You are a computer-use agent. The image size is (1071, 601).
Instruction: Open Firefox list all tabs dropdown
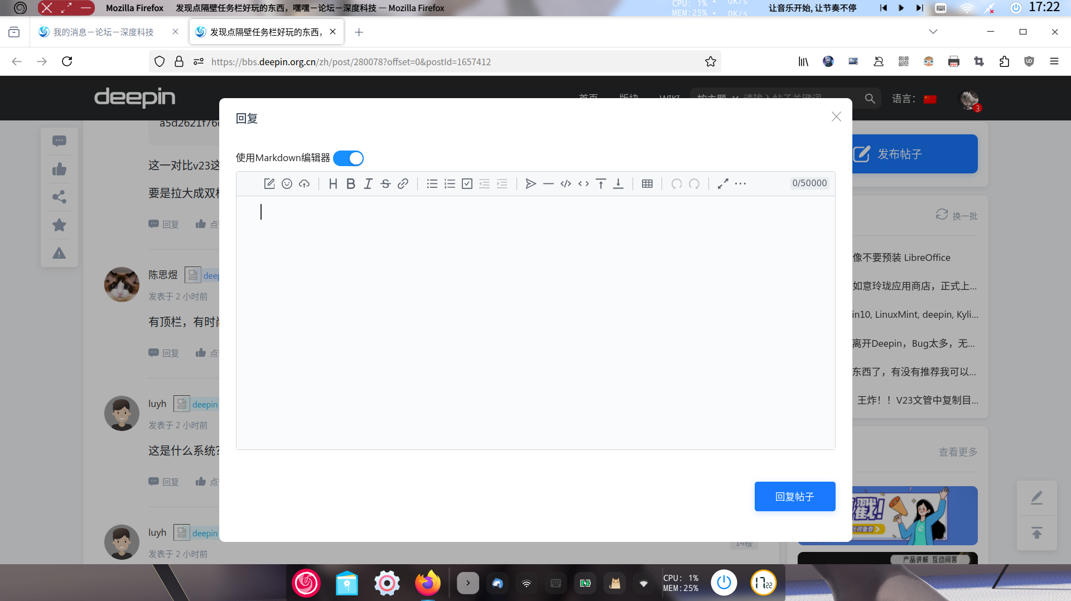[933, 32]
